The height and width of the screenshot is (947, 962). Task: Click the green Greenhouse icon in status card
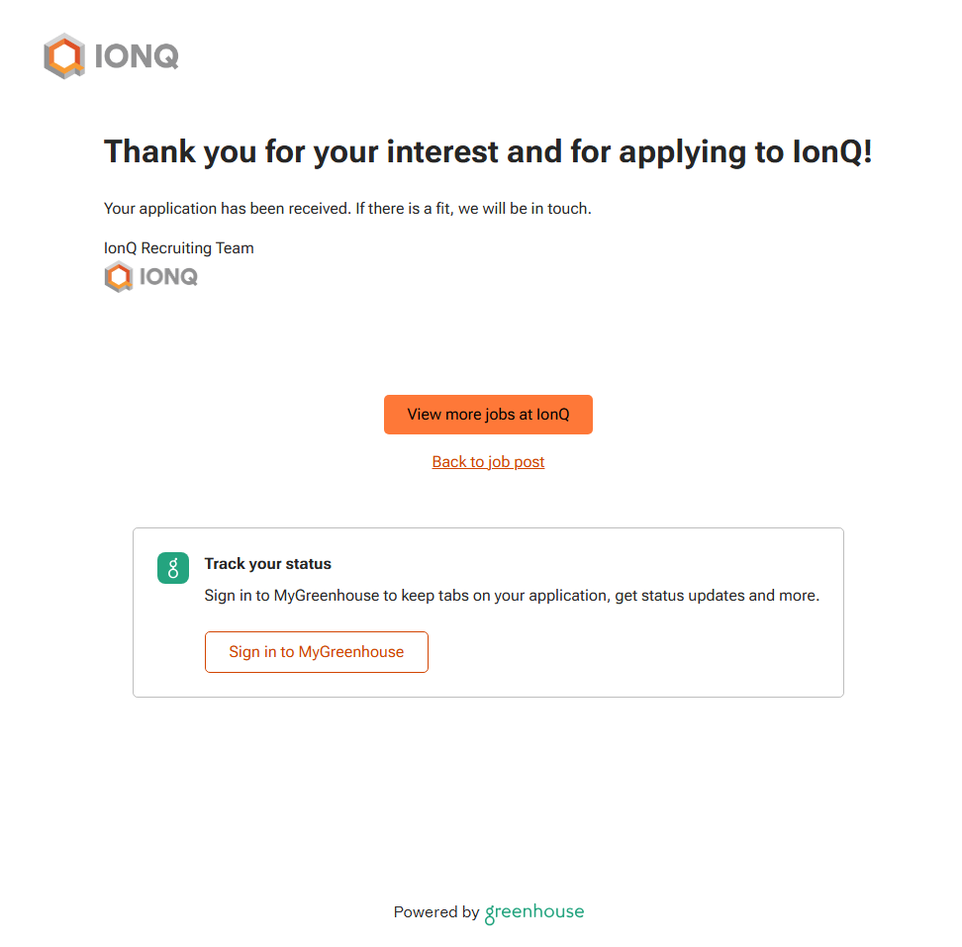pos(173,568)
